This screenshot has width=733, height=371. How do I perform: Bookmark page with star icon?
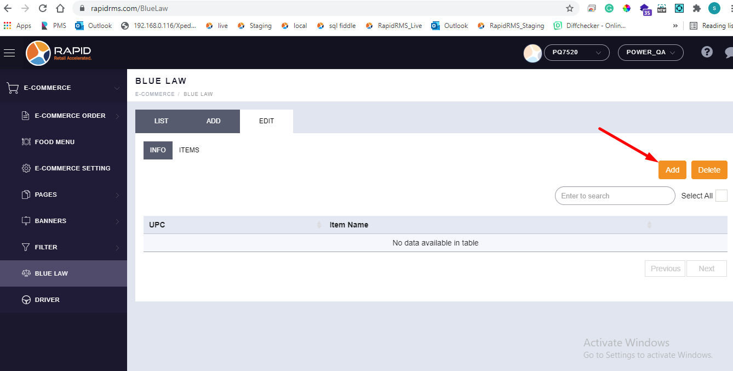(x=570, y=8)
